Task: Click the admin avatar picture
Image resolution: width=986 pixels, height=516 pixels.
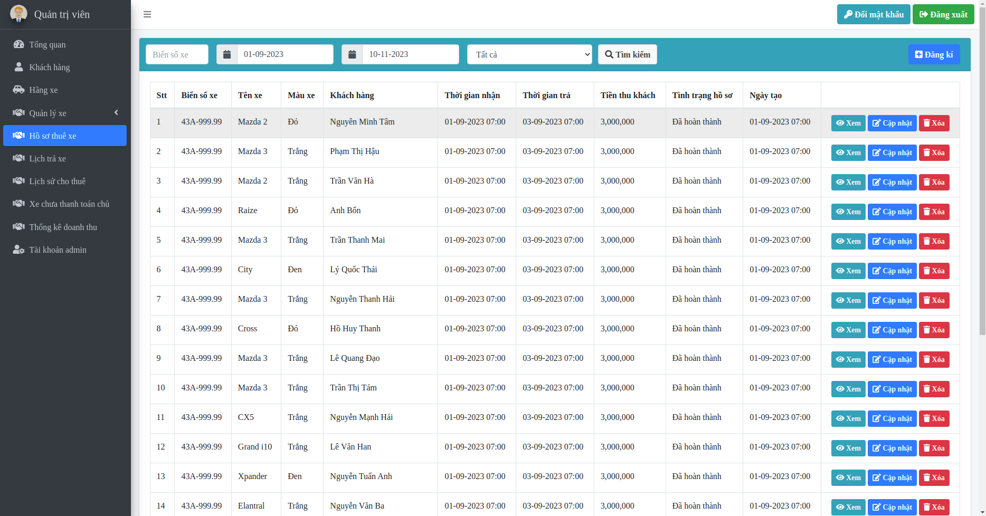Action: coord(18,14)
